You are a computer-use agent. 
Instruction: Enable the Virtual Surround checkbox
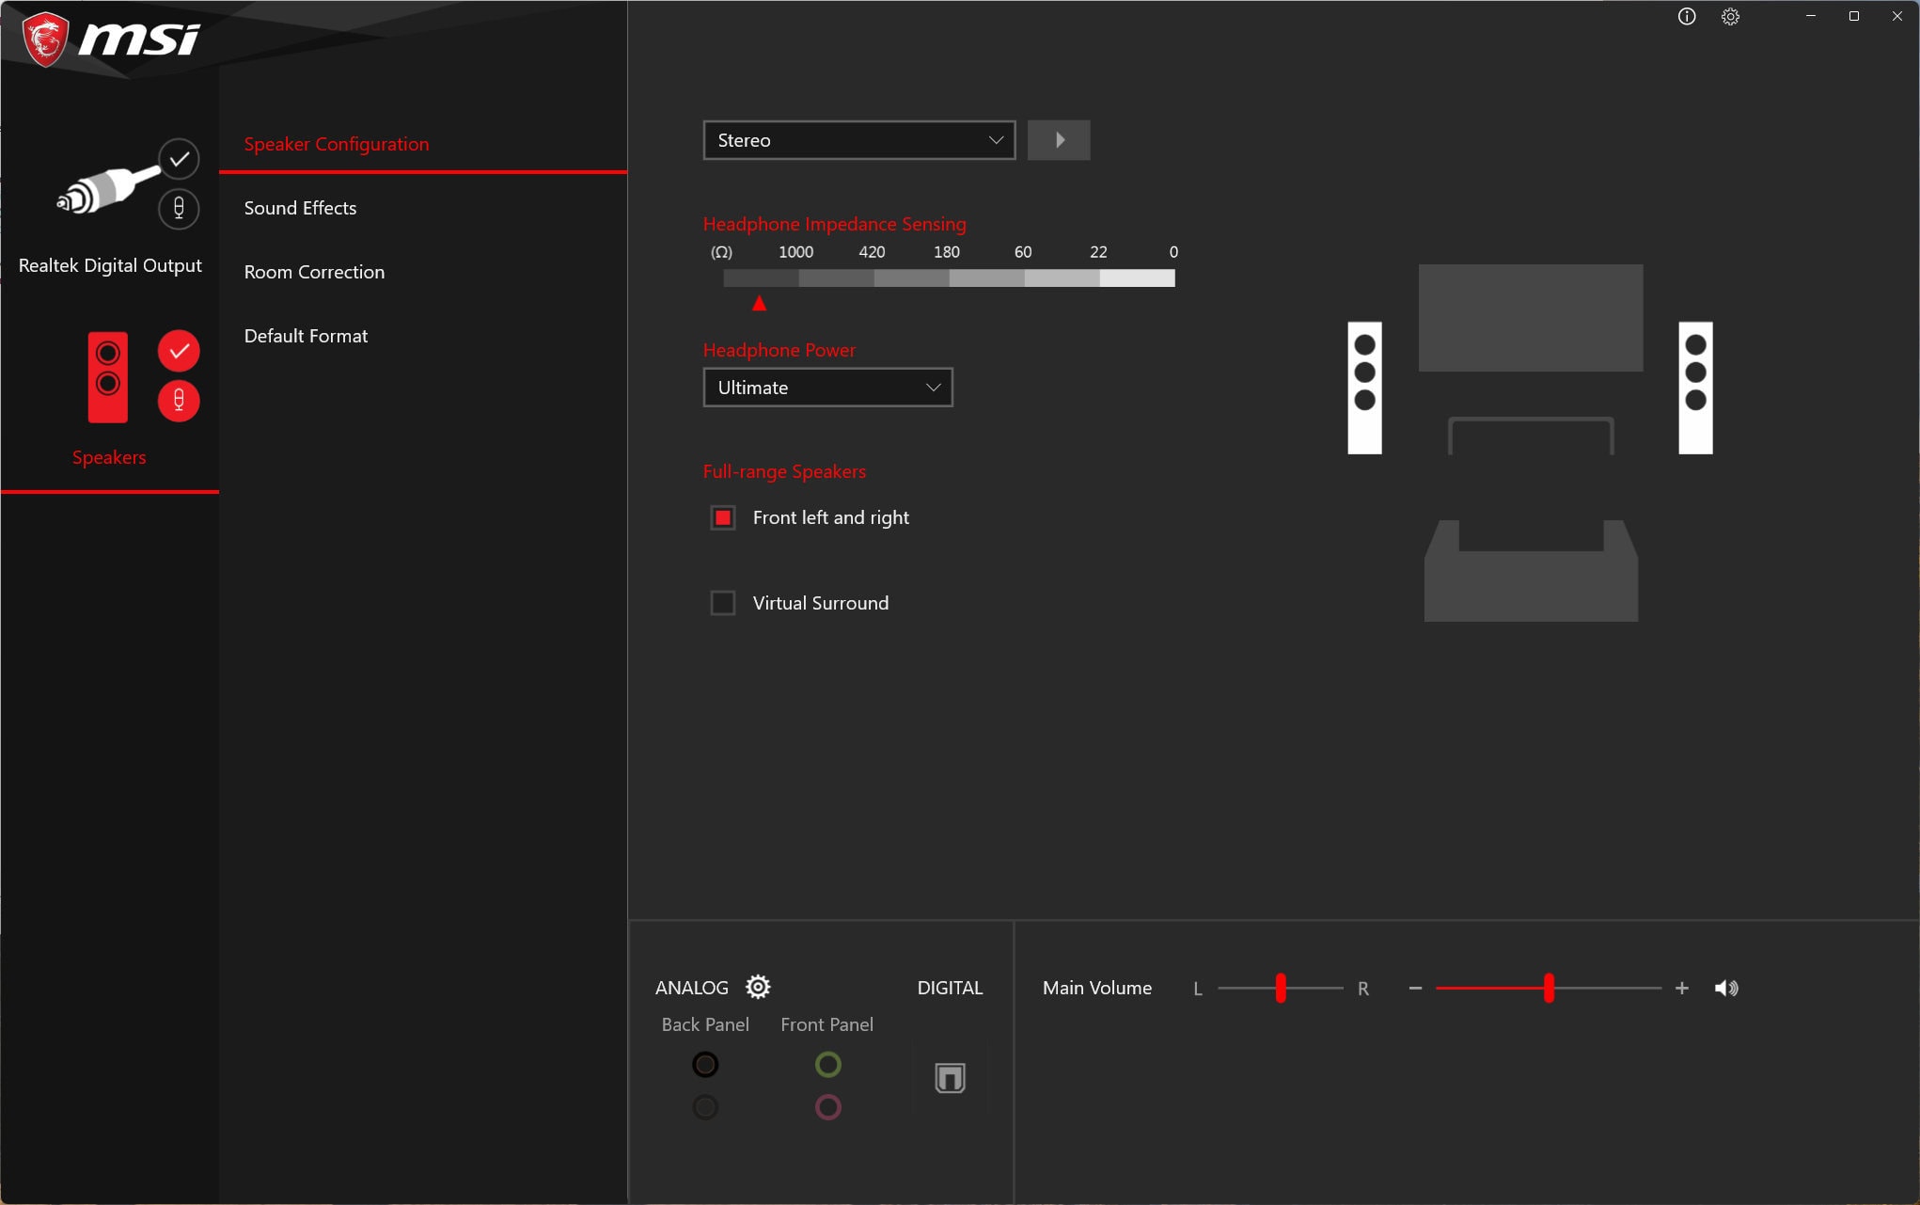723,602
